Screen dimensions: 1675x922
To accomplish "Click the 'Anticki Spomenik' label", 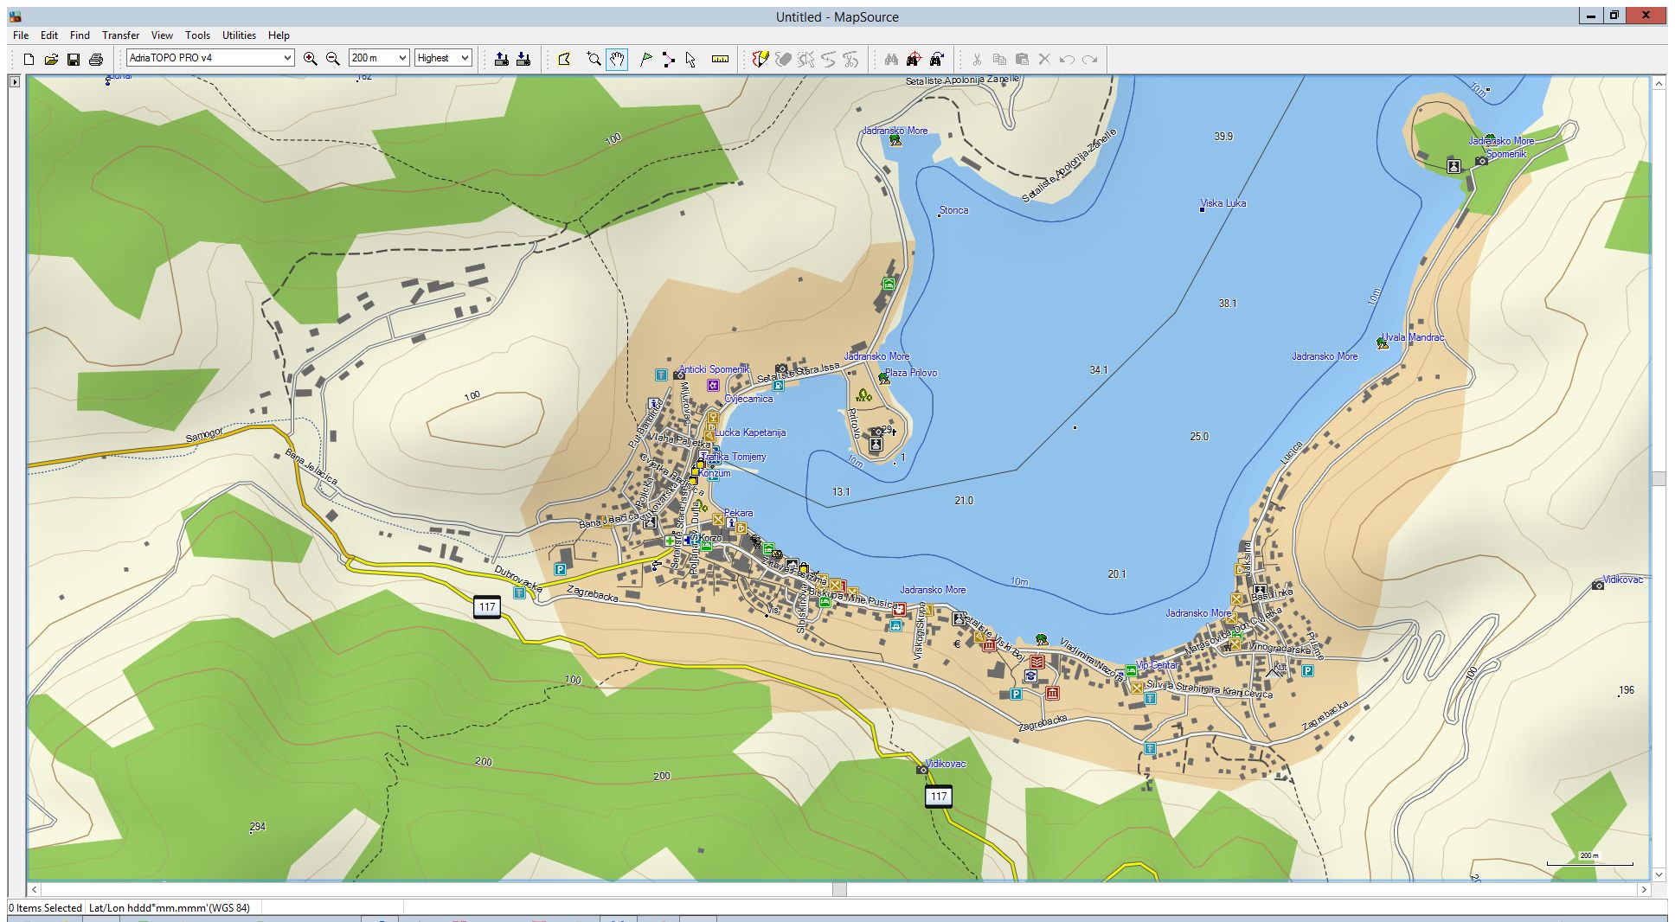I will pyautogui.click(x=715, y=369).
